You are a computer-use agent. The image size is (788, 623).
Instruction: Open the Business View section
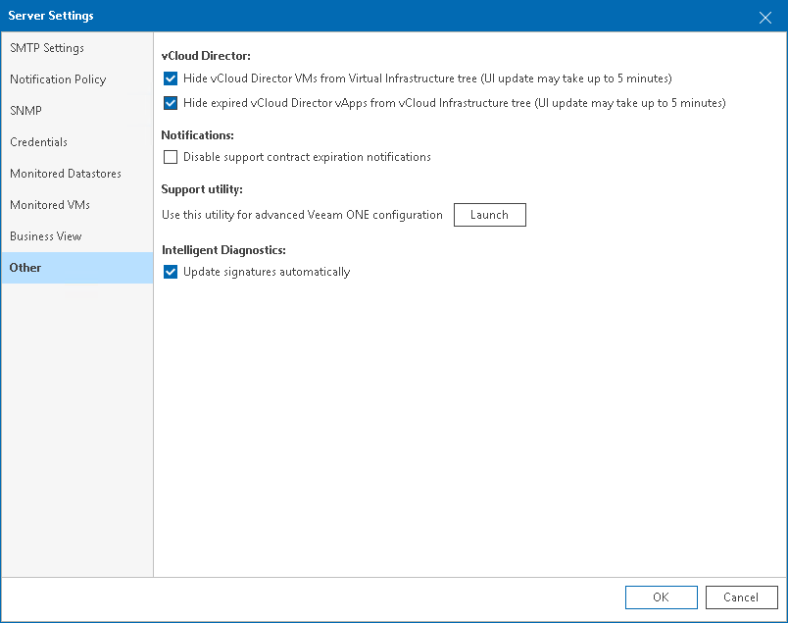click(46, 236)
